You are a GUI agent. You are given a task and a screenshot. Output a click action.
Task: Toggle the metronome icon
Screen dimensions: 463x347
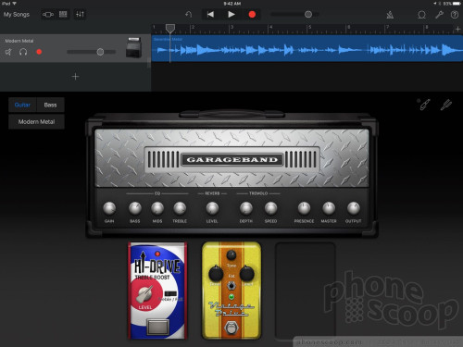tap(390, 15)
